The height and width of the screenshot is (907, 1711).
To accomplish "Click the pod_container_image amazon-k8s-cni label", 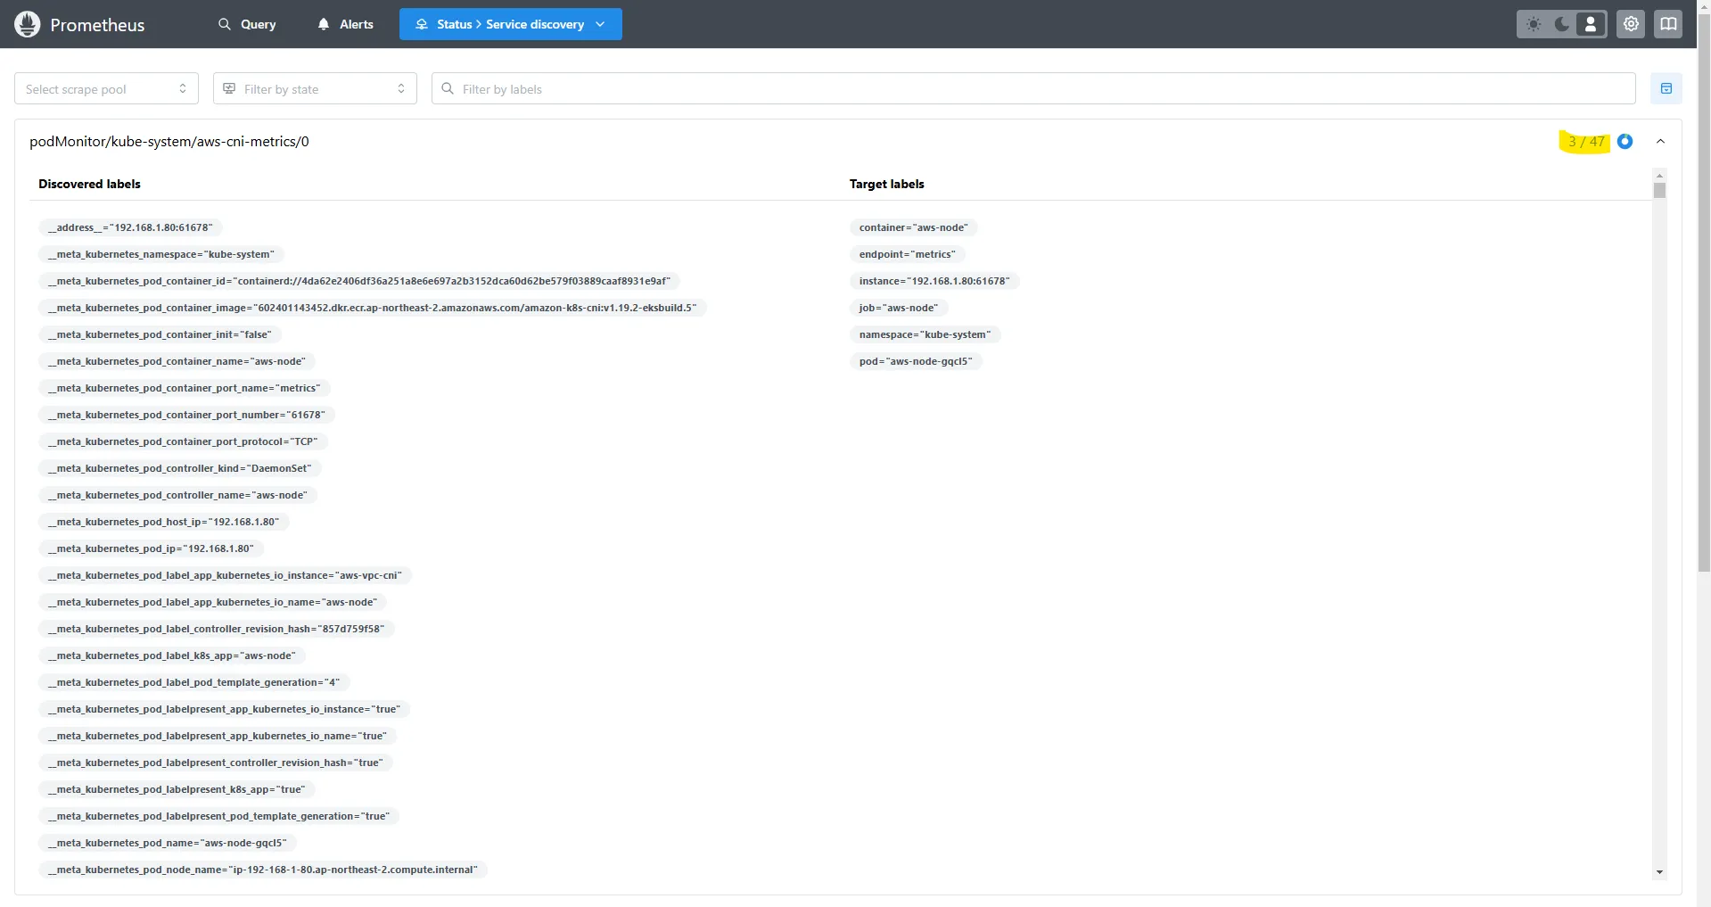I will 373,308.
